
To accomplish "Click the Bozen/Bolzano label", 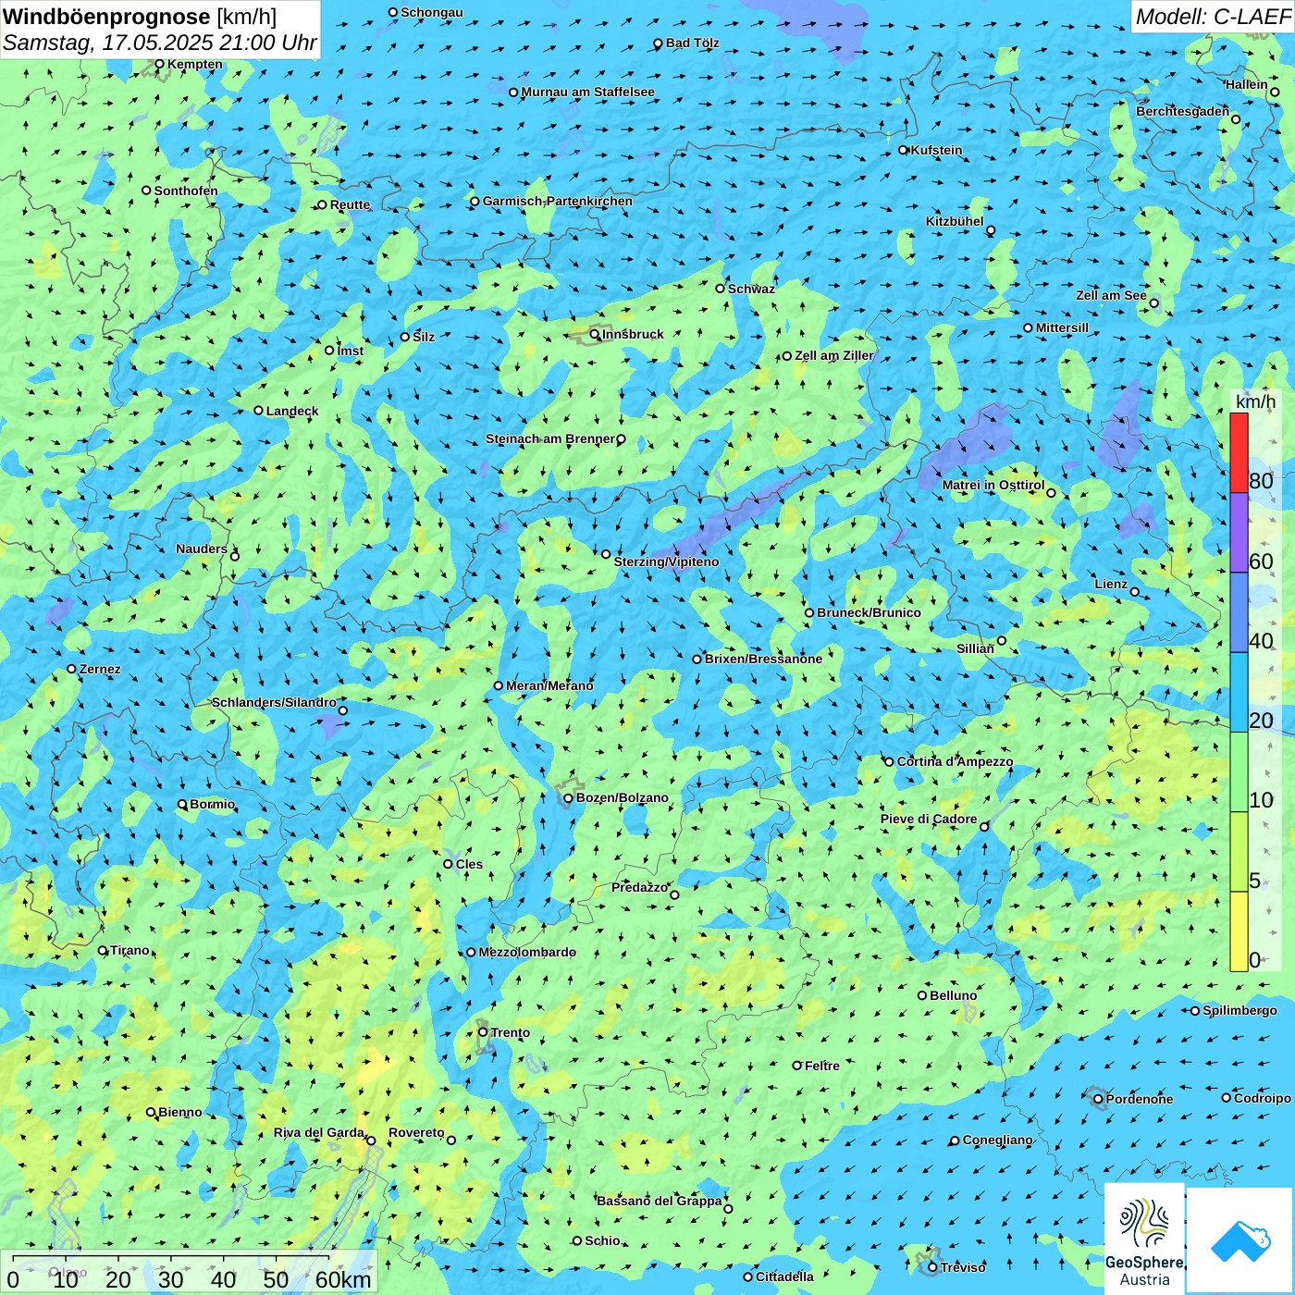I will (622, 797).
